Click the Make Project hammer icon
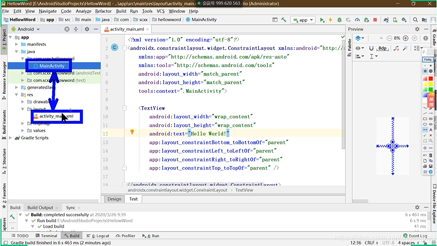The image size is (437, 246). point(284,20)
